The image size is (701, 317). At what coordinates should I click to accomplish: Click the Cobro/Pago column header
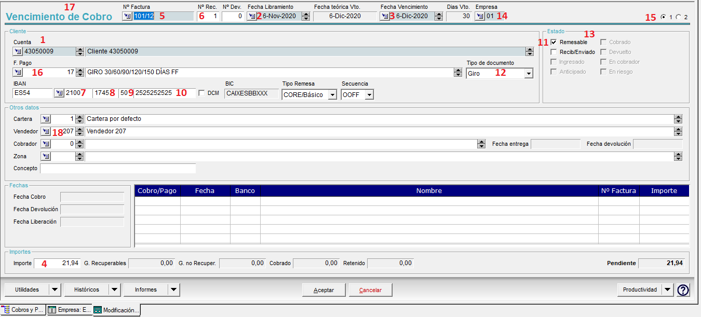157,190
